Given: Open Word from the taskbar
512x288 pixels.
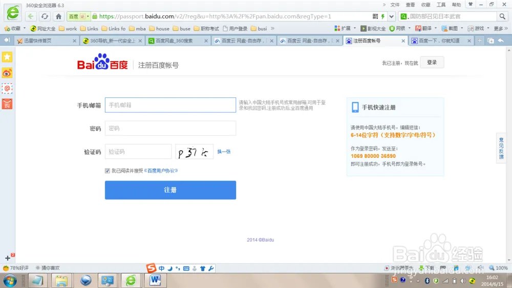Looking at the screenshot, I should coord(156,280).
